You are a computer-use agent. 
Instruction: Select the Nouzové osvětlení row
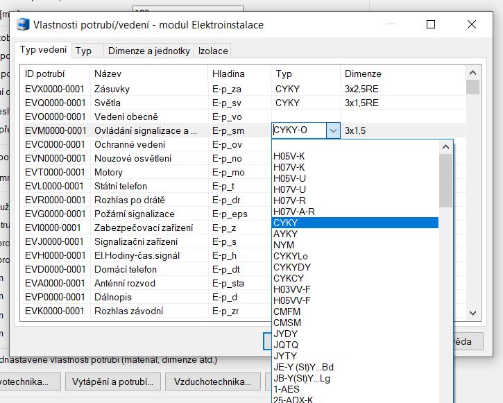(146, 158)
